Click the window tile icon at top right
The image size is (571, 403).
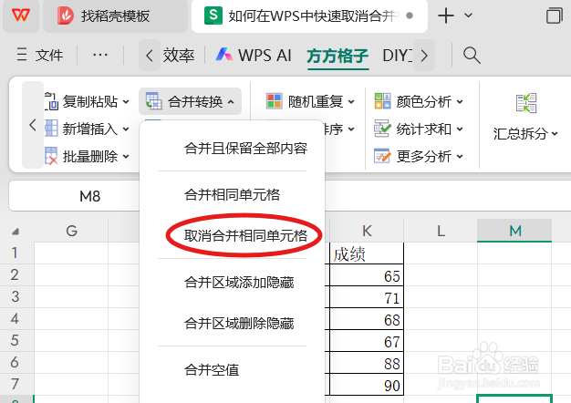point(554,15)
